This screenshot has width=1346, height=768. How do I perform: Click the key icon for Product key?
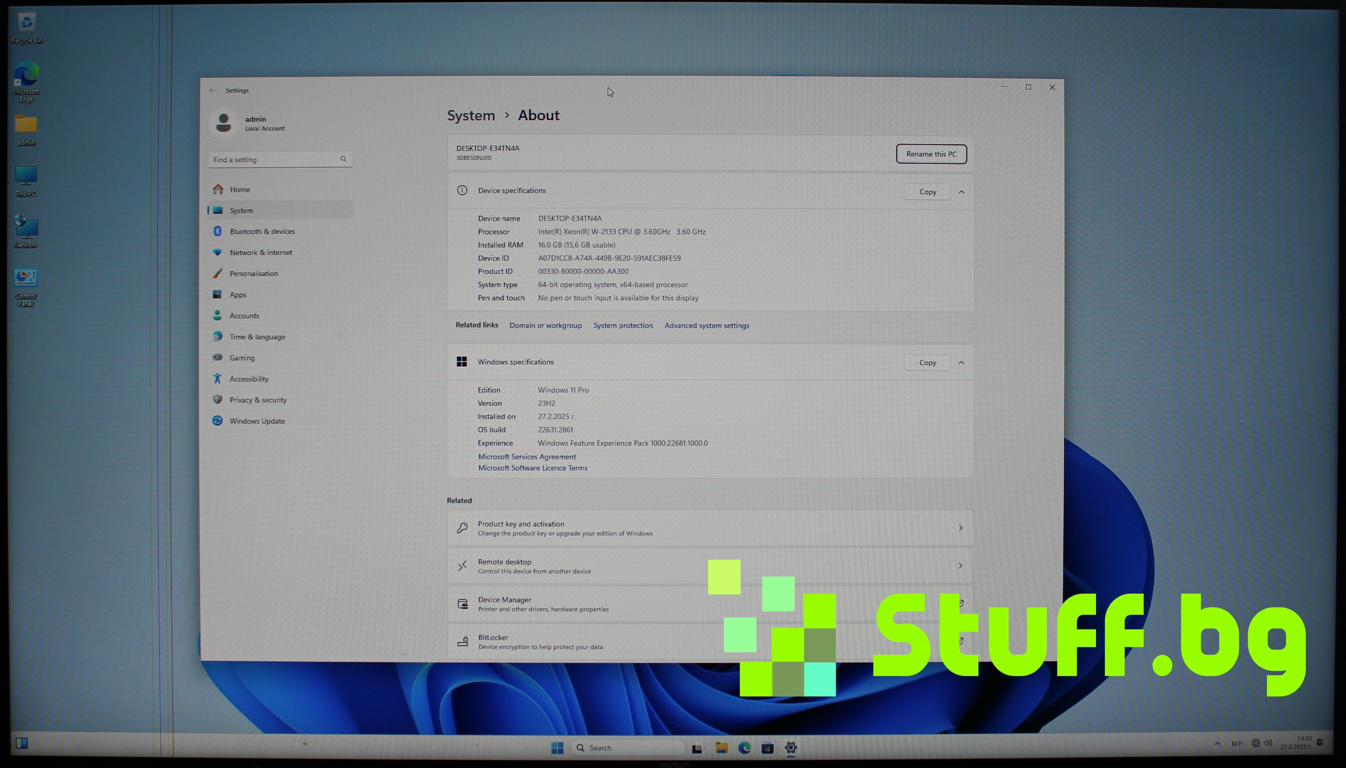(462, 528)
